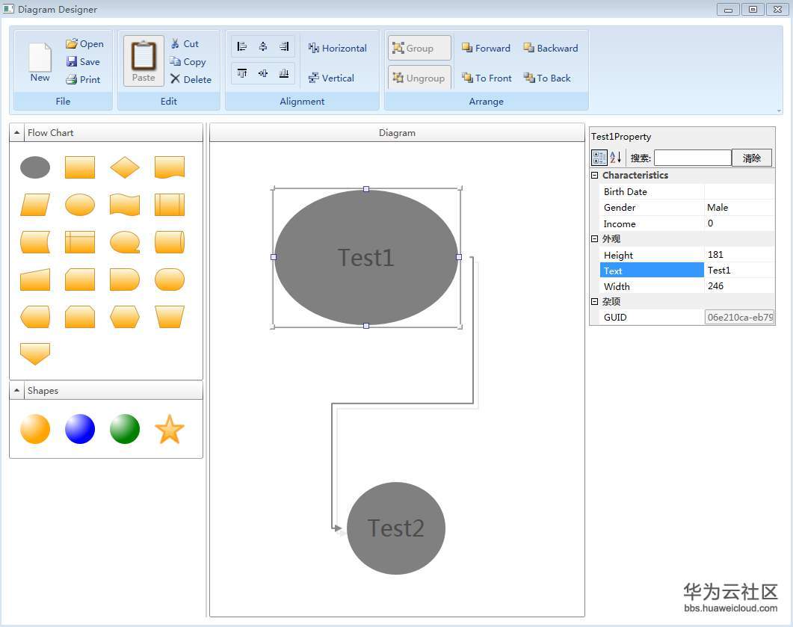Click the property search input field
The width and height of the screenshot is (793, 627).
point(692,158)
